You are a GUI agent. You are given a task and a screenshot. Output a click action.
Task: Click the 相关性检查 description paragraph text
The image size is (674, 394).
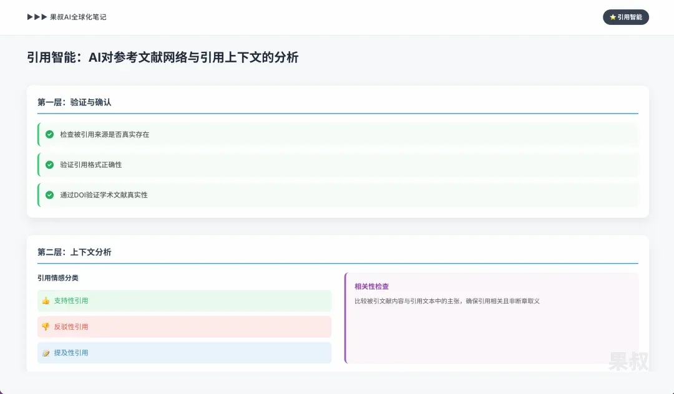447,301
